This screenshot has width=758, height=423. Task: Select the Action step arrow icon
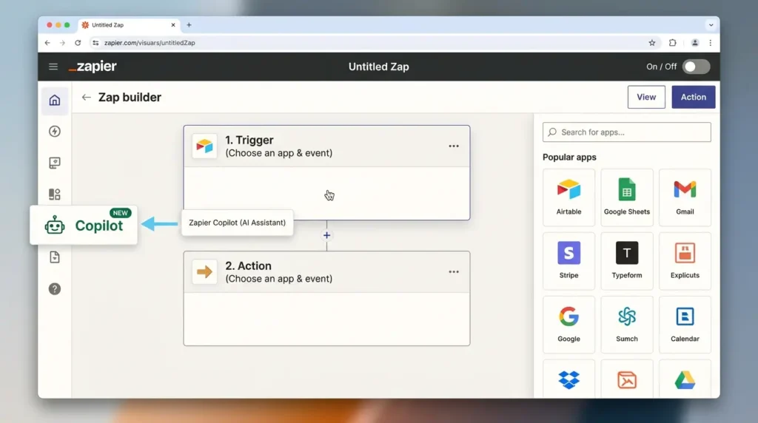(204, 272)
